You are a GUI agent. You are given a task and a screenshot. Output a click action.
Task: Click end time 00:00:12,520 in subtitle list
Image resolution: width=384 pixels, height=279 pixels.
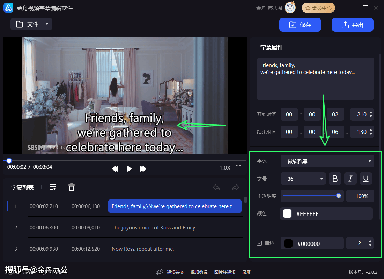pos(86,249)
